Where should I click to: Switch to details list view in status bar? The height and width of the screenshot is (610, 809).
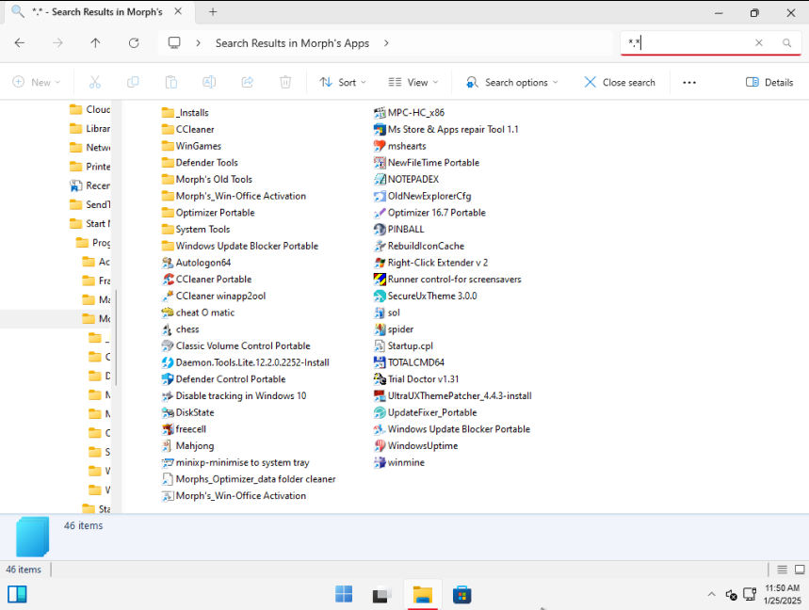click(783, 570)
